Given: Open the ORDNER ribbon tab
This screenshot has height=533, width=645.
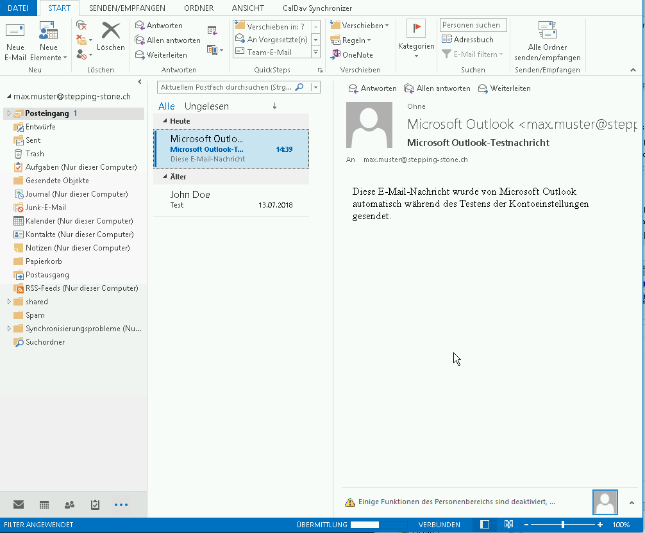Looking at the screenshot, I should coord(199,8).
